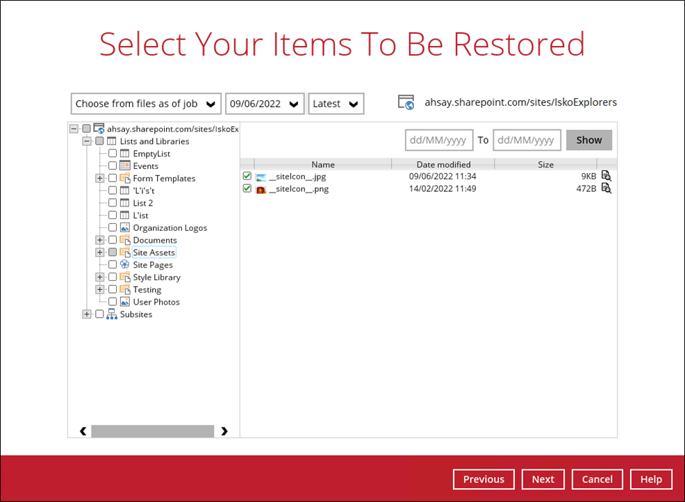Click the start date dd/MM/yyyy field
685x502 pixels.
pyautogui.click(x=438, y=140)
